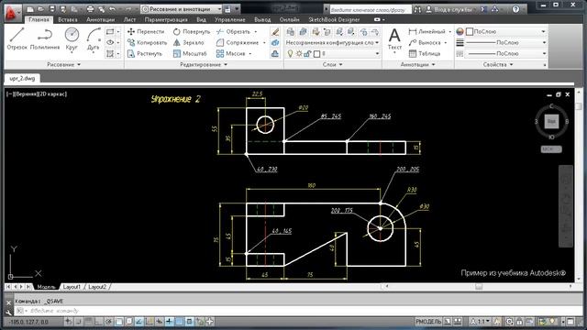Open the lineweight ПоСлою selector

tap(505, 43)
